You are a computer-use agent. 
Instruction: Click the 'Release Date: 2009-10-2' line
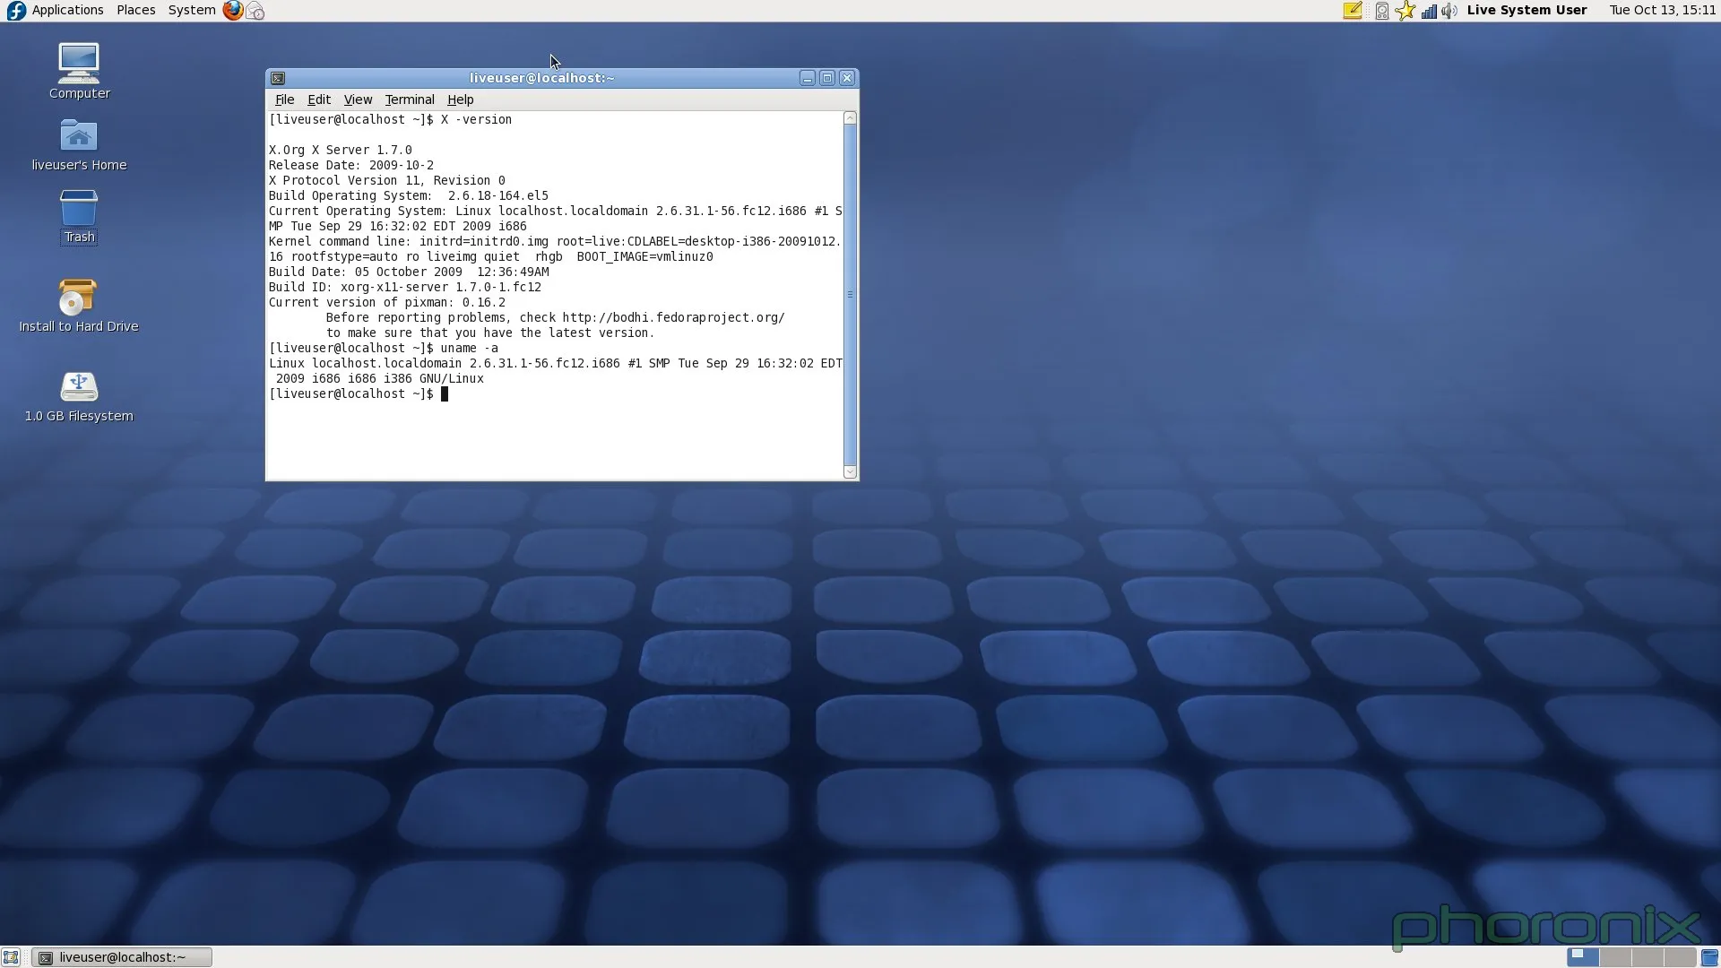351,165
